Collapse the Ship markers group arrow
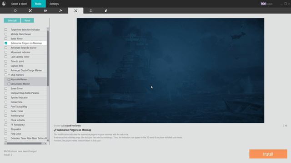 (9, 75)
